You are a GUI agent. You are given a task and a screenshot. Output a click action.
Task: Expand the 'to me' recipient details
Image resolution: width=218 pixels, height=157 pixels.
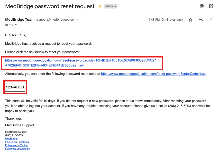8,24
